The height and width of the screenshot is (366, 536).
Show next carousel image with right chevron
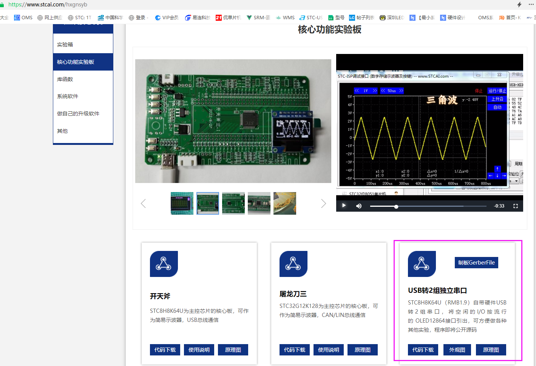pyautogui.click(x=323, y=204)
